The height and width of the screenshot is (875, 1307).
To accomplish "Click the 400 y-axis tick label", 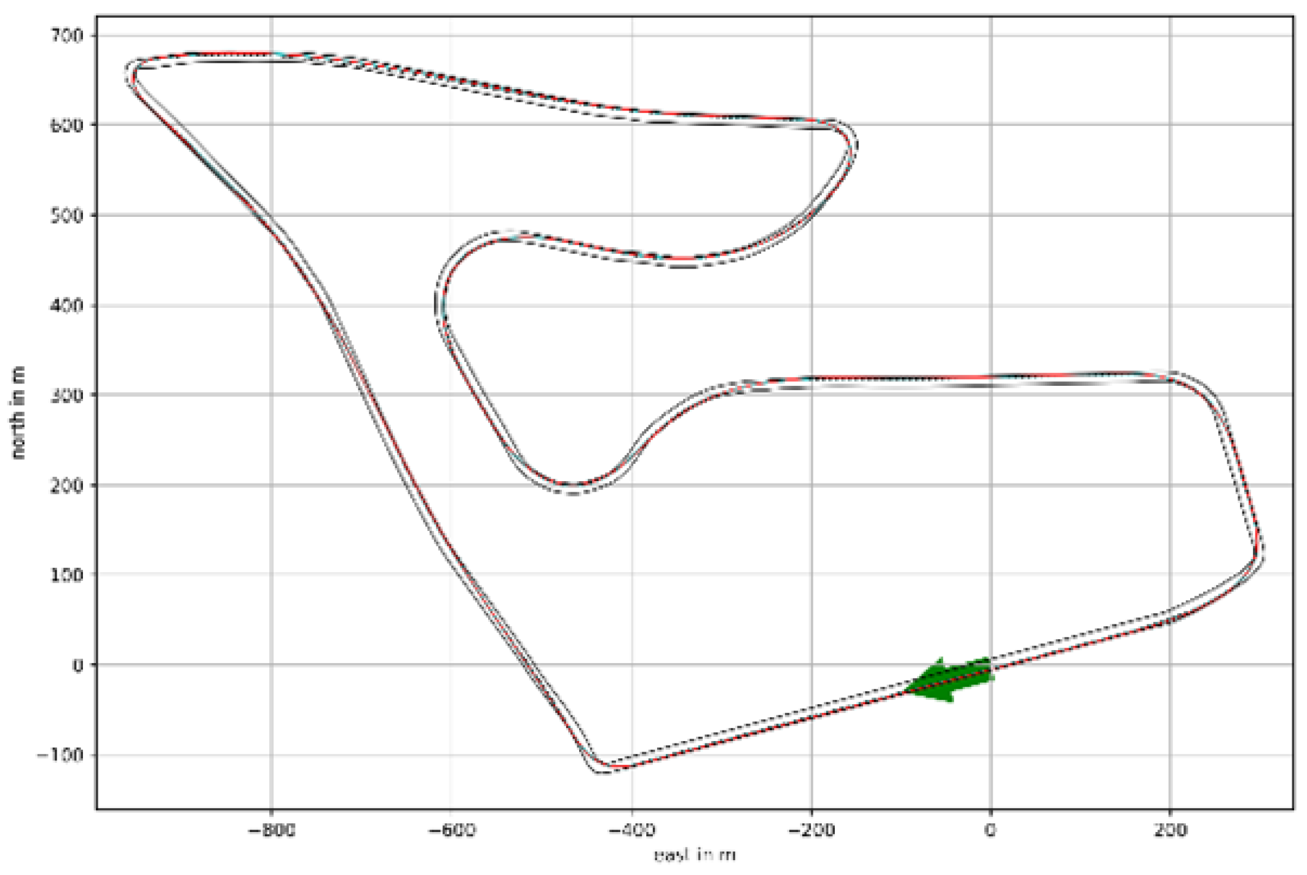I will [65, 305].
